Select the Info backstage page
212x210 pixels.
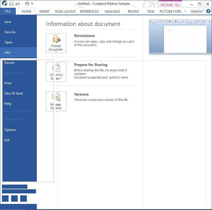pyautogui.click(x=18, y=53)
